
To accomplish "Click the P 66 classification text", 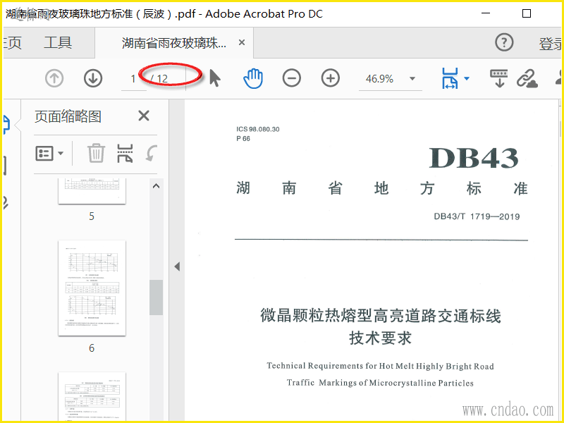I will [x=243, y=138].
